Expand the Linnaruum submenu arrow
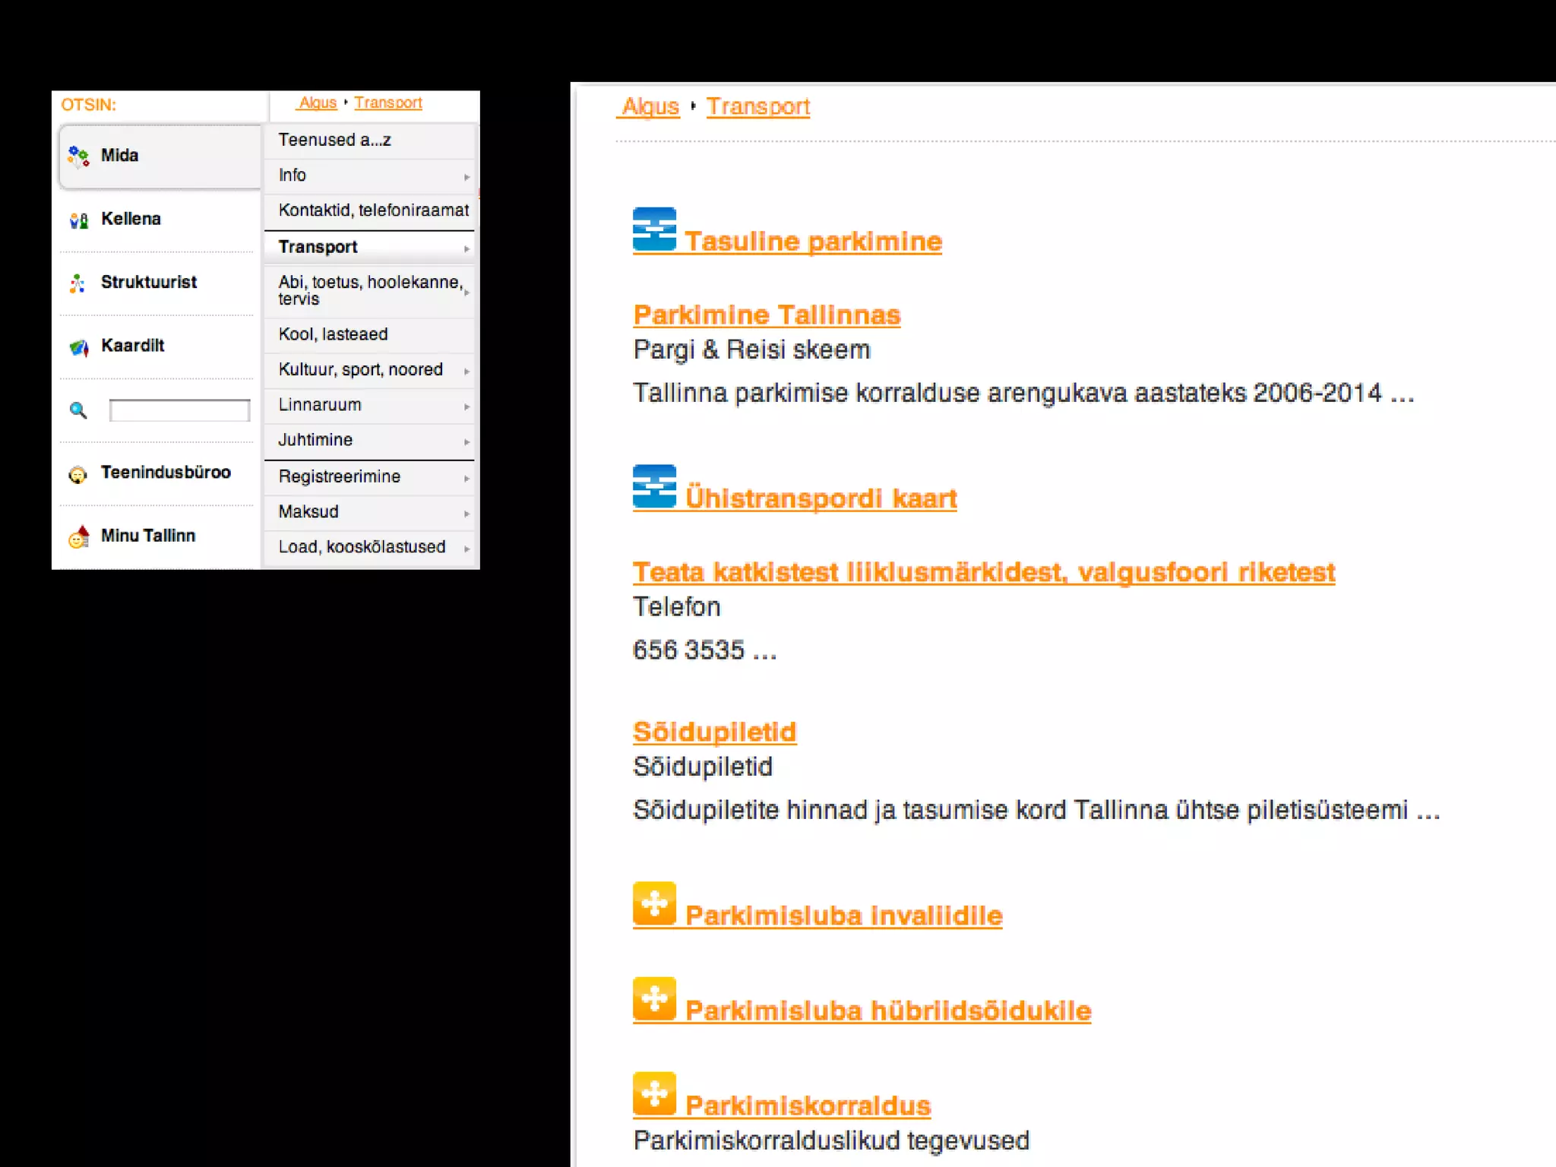This screenshot has height=1167, width=1556. (466, 406)
